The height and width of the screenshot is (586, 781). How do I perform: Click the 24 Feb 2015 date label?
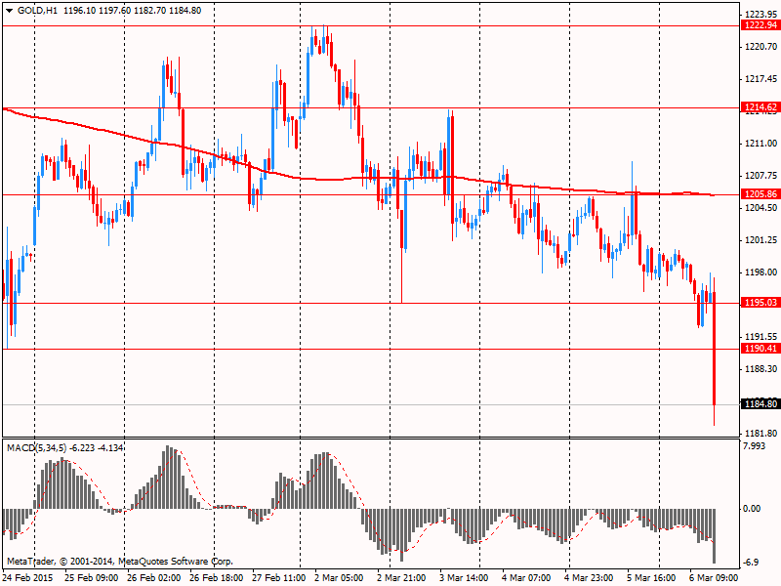click(x=28, y=577)
